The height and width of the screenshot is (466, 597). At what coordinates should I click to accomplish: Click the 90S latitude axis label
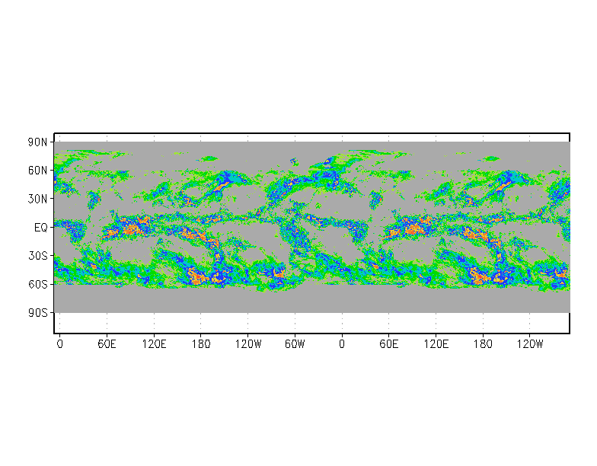(x=38, y=312)
